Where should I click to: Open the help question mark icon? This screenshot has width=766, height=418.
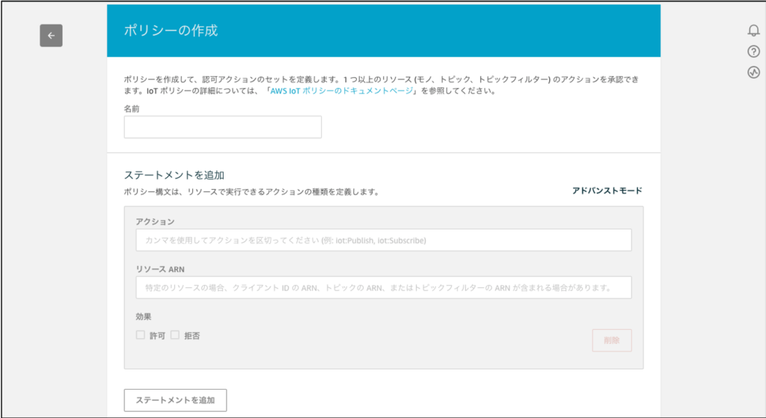click(753, 52)
